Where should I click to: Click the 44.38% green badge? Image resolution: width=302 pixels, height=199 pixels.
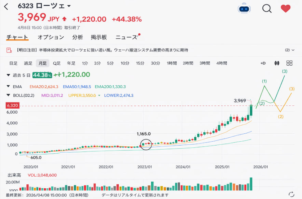(x=42, y=75)
